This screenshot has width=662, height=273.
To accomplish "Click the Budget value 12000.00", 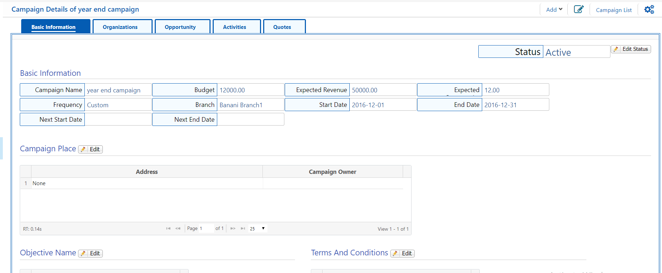I will (x=232, y=90).
